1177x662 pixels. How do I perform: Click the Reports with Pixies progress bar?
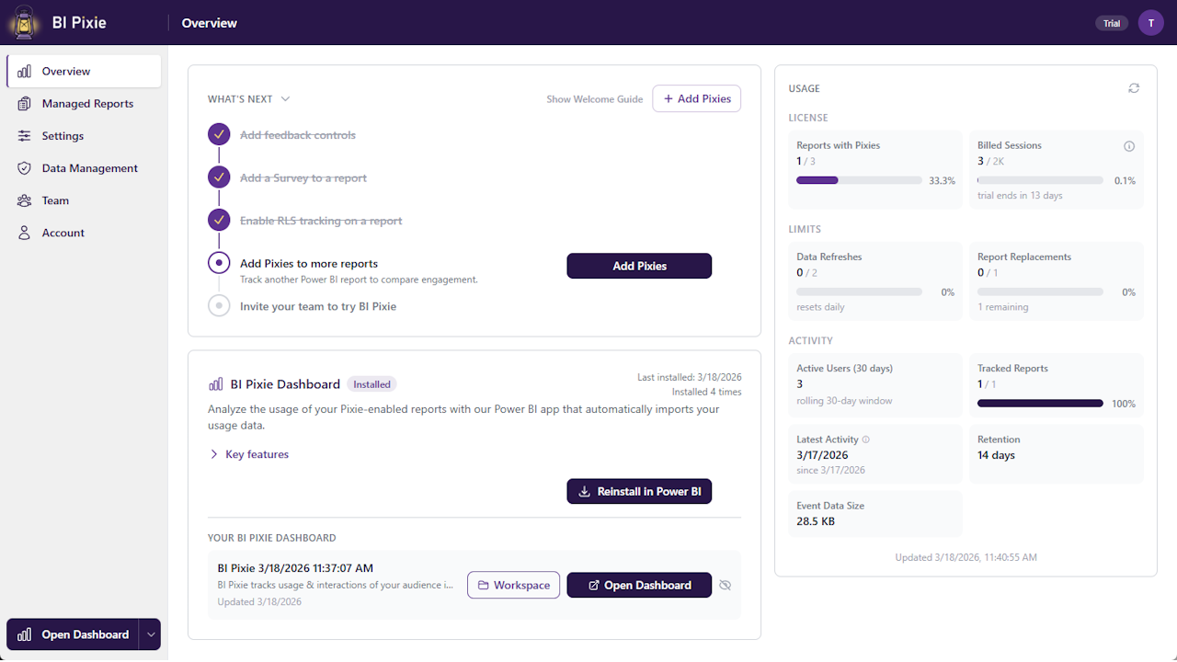(x=859, y=180)
